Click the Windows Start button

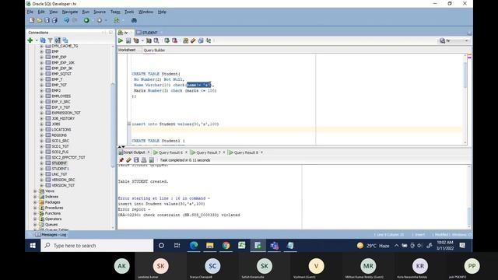click(x=33, y=246)
